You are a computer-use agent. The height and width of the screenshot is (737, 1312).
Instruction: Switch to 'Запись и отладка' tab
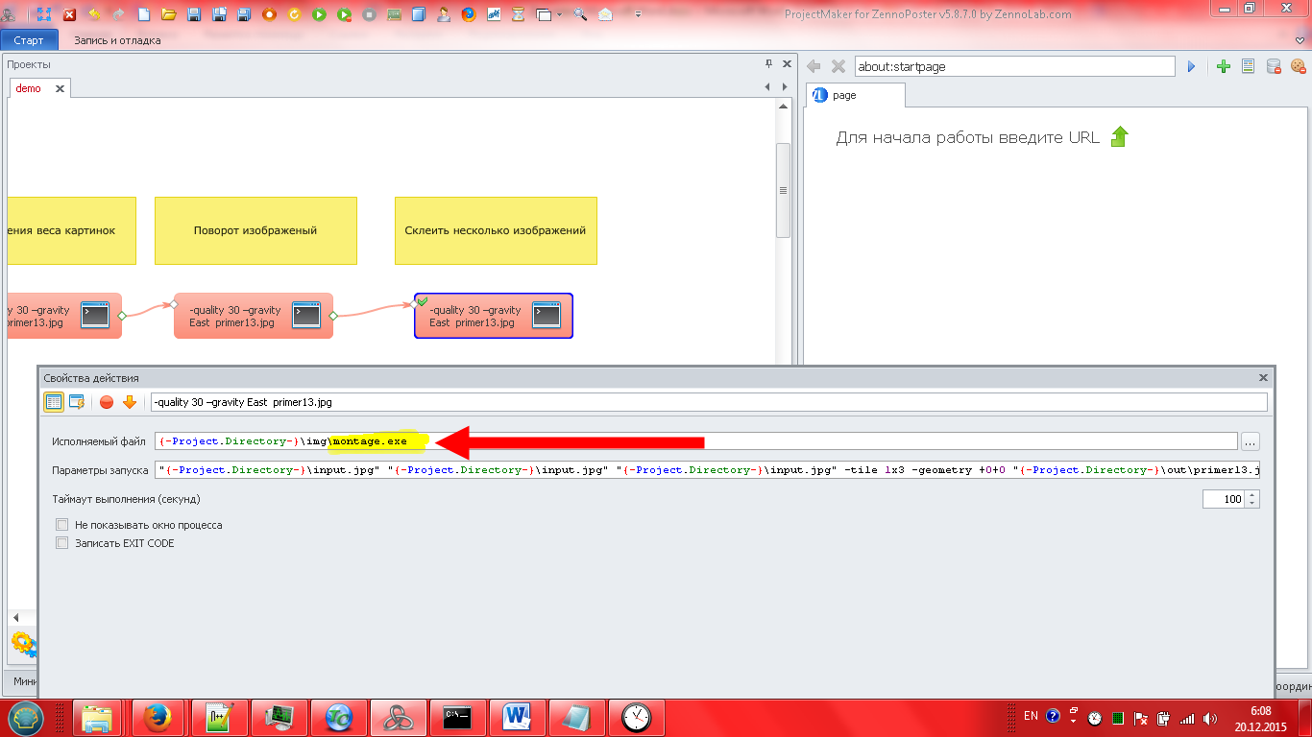(x=117, y=40)
